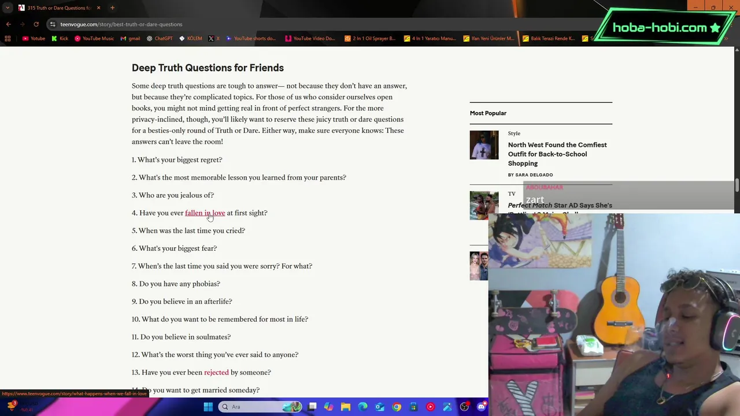Open a new browser tab

pyautogui.click(x=112, y=8)
